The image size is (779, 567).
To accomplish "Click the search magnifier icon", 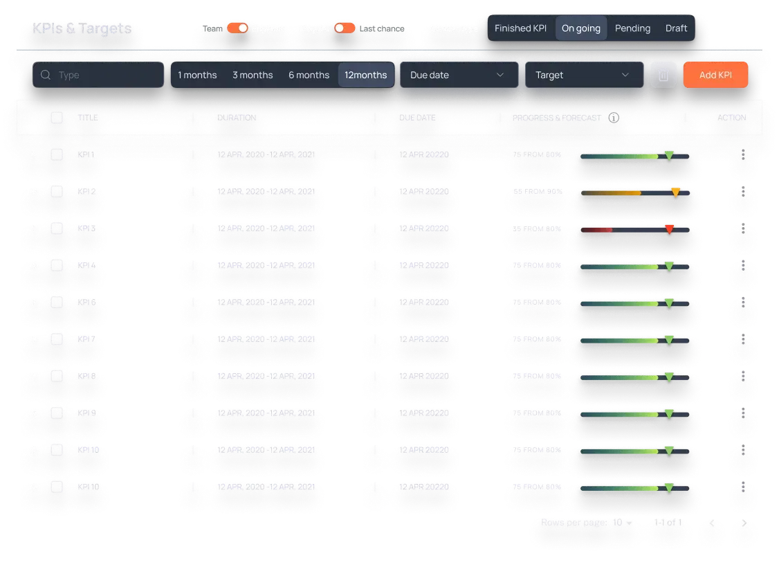I will (46, 75).
